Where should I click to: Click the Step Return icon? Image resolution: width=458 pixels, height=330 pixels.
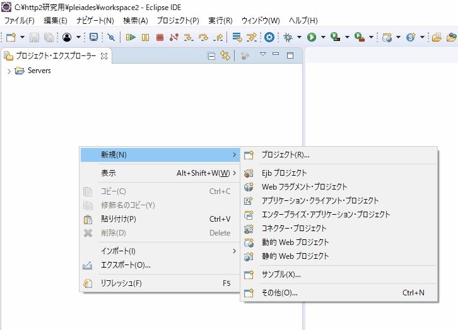218,37
